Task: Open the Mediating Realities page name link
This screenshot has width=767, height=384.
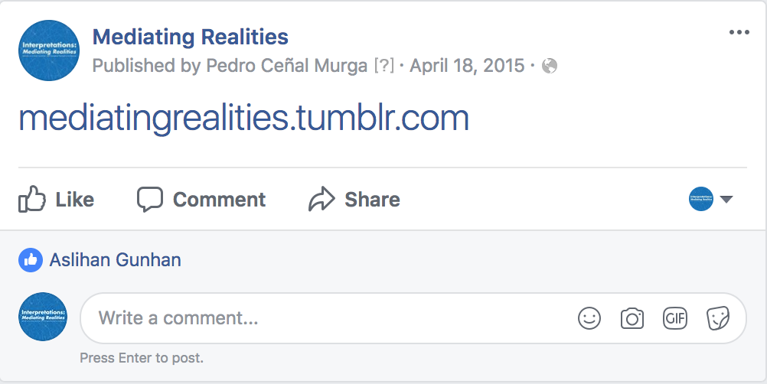Action: click(190, 36)
